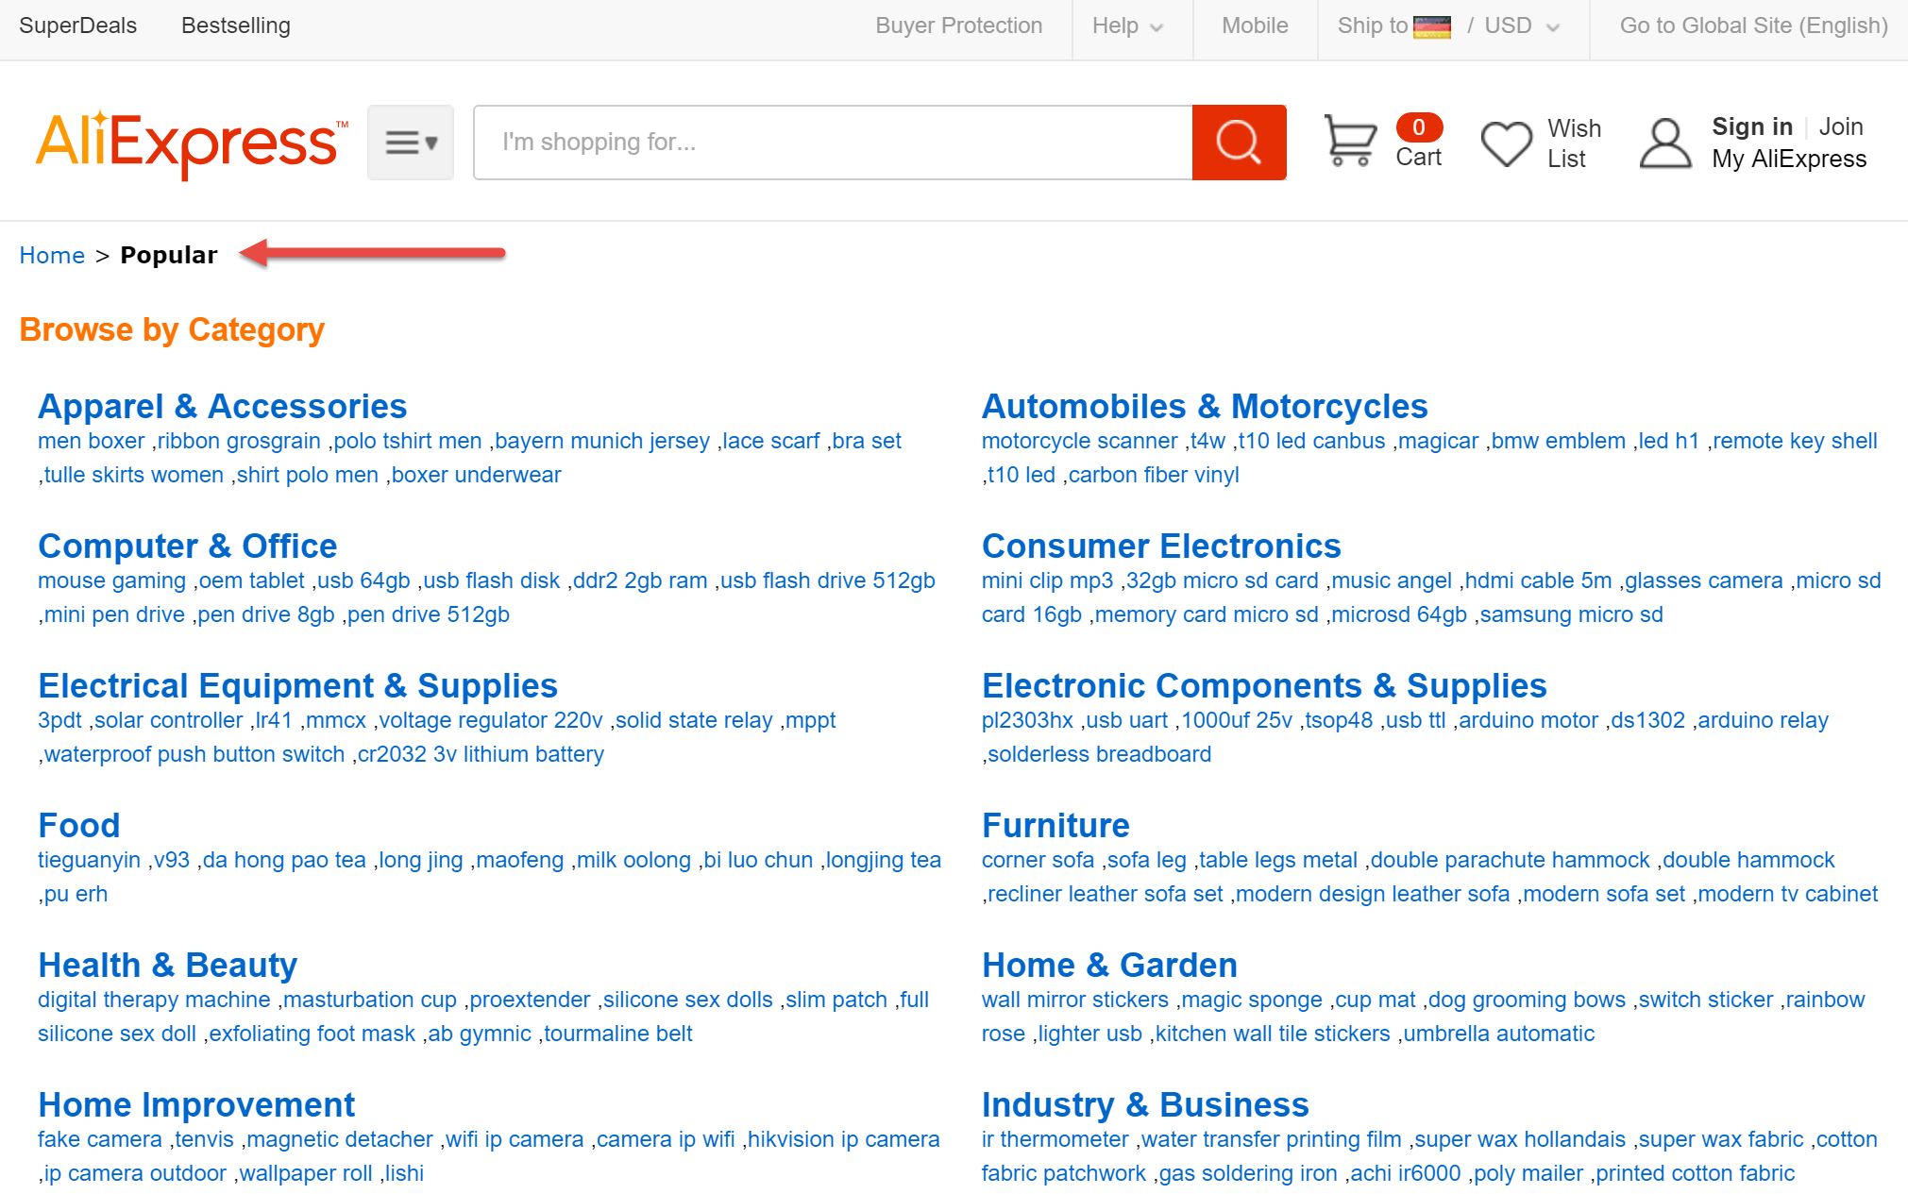The width and height of the screenshot is (1908, 1194).
Task: Open Buyer Protection link
Action: tap(958, 25)
